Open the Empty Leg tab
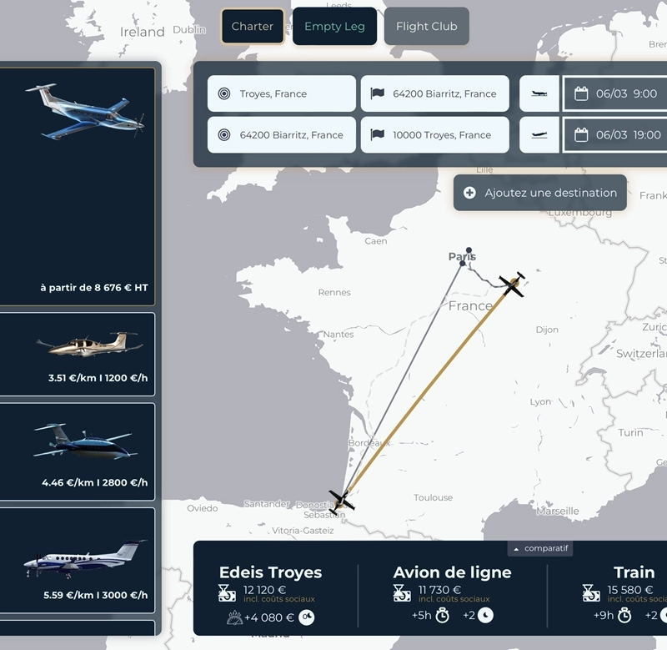 (334, 27)
